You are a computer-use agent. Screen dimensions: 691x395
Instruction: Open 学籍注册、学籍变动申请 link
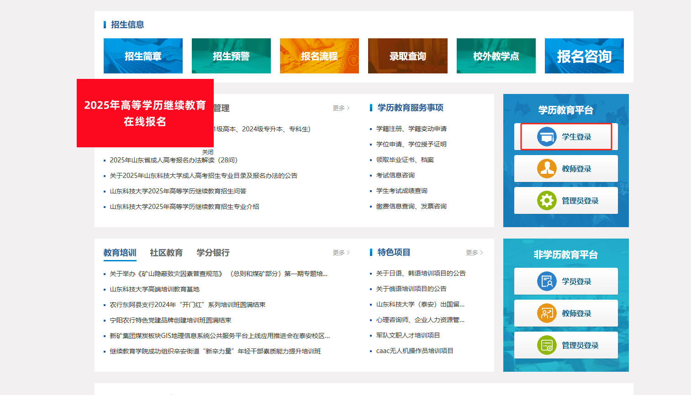click(411, 129)
